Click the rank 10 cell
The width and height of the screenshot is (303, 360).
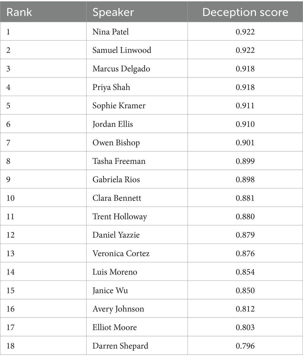tap(11, 198)
